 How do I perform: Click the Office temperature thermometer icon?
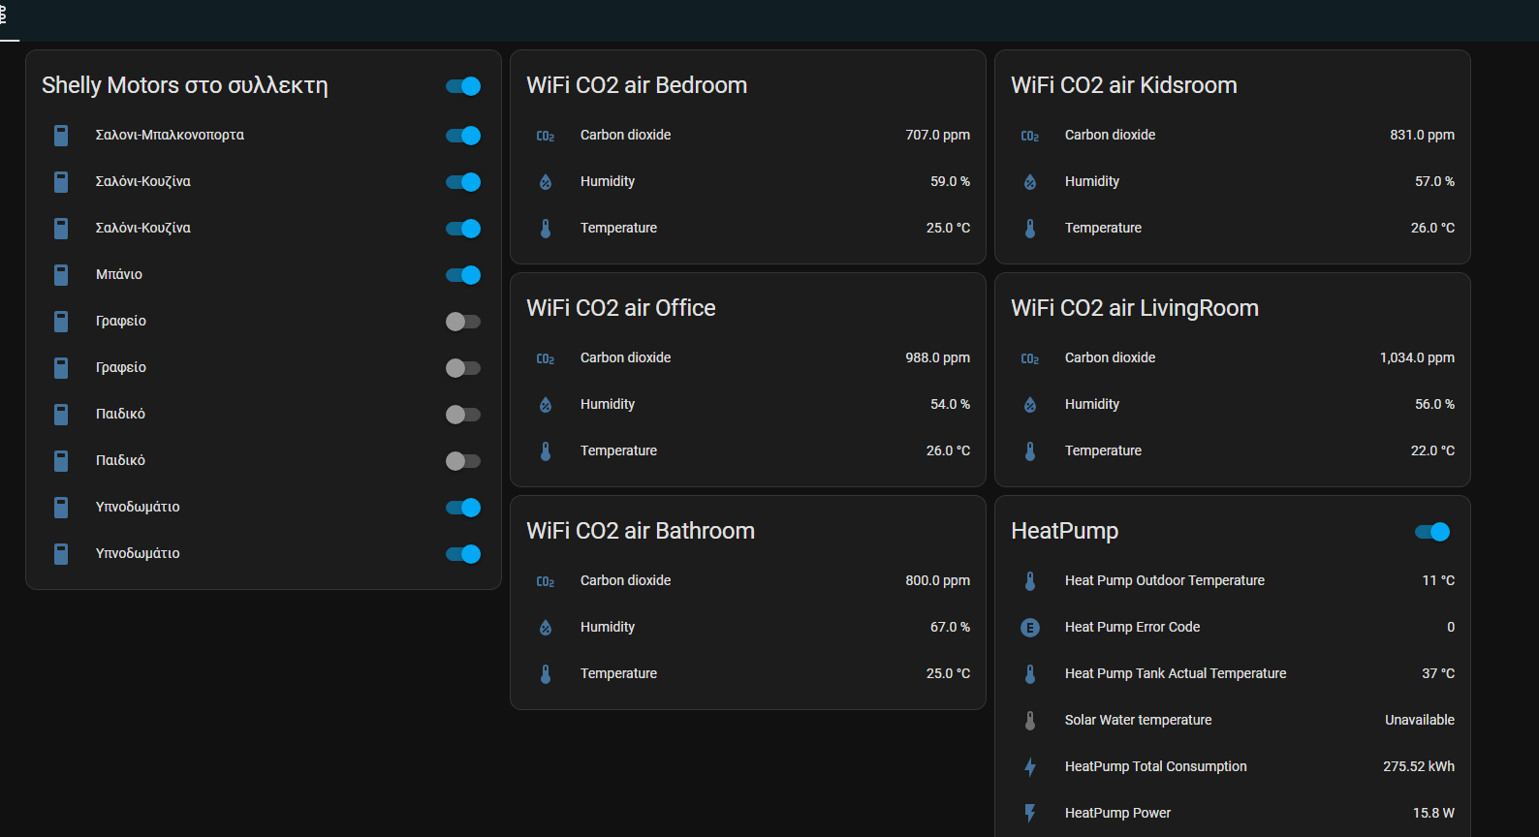point(546,451)
